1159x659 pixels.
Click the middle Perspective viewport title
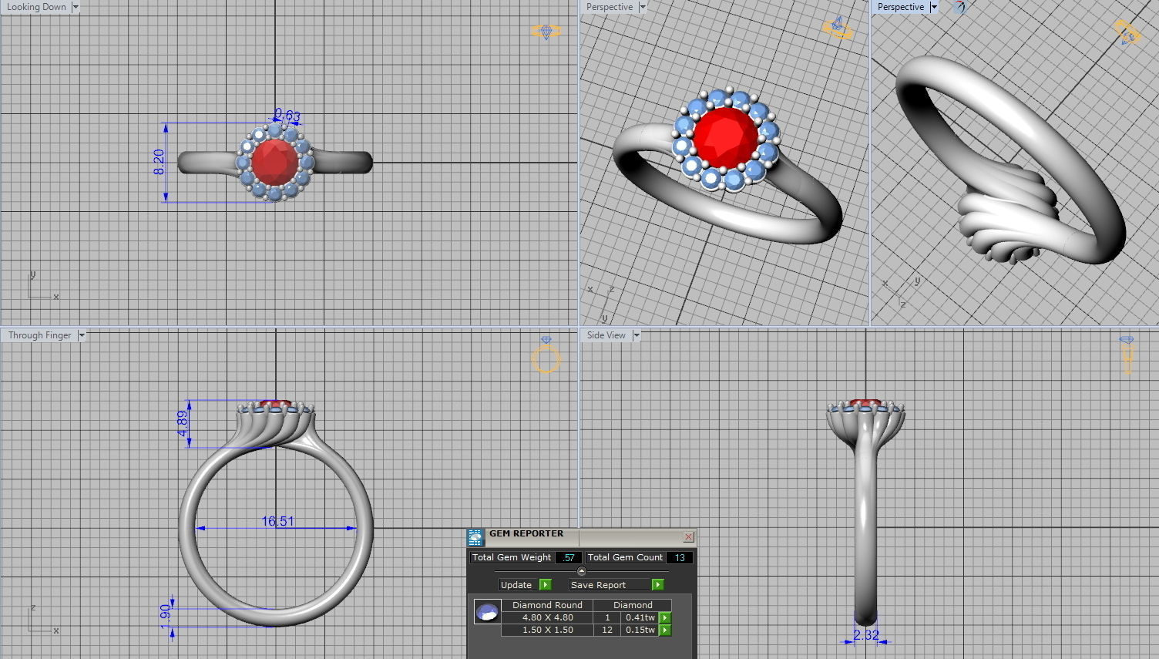609,7
